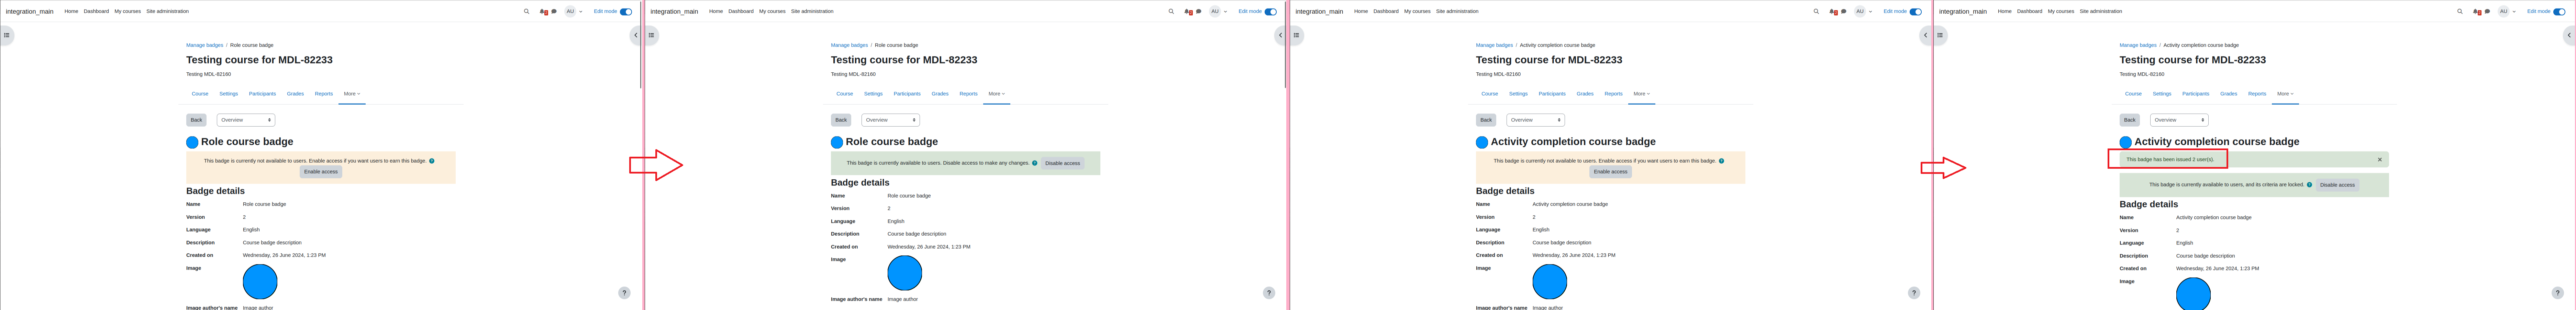Open messaging drawer in Role badge Disable-access panel
Image resolution: width=2576 pixels, height=310 pixels.
(1199, 12)
